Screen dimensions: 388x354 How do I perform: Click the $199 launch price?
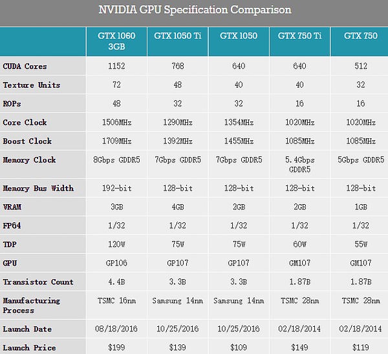(116, 348)
